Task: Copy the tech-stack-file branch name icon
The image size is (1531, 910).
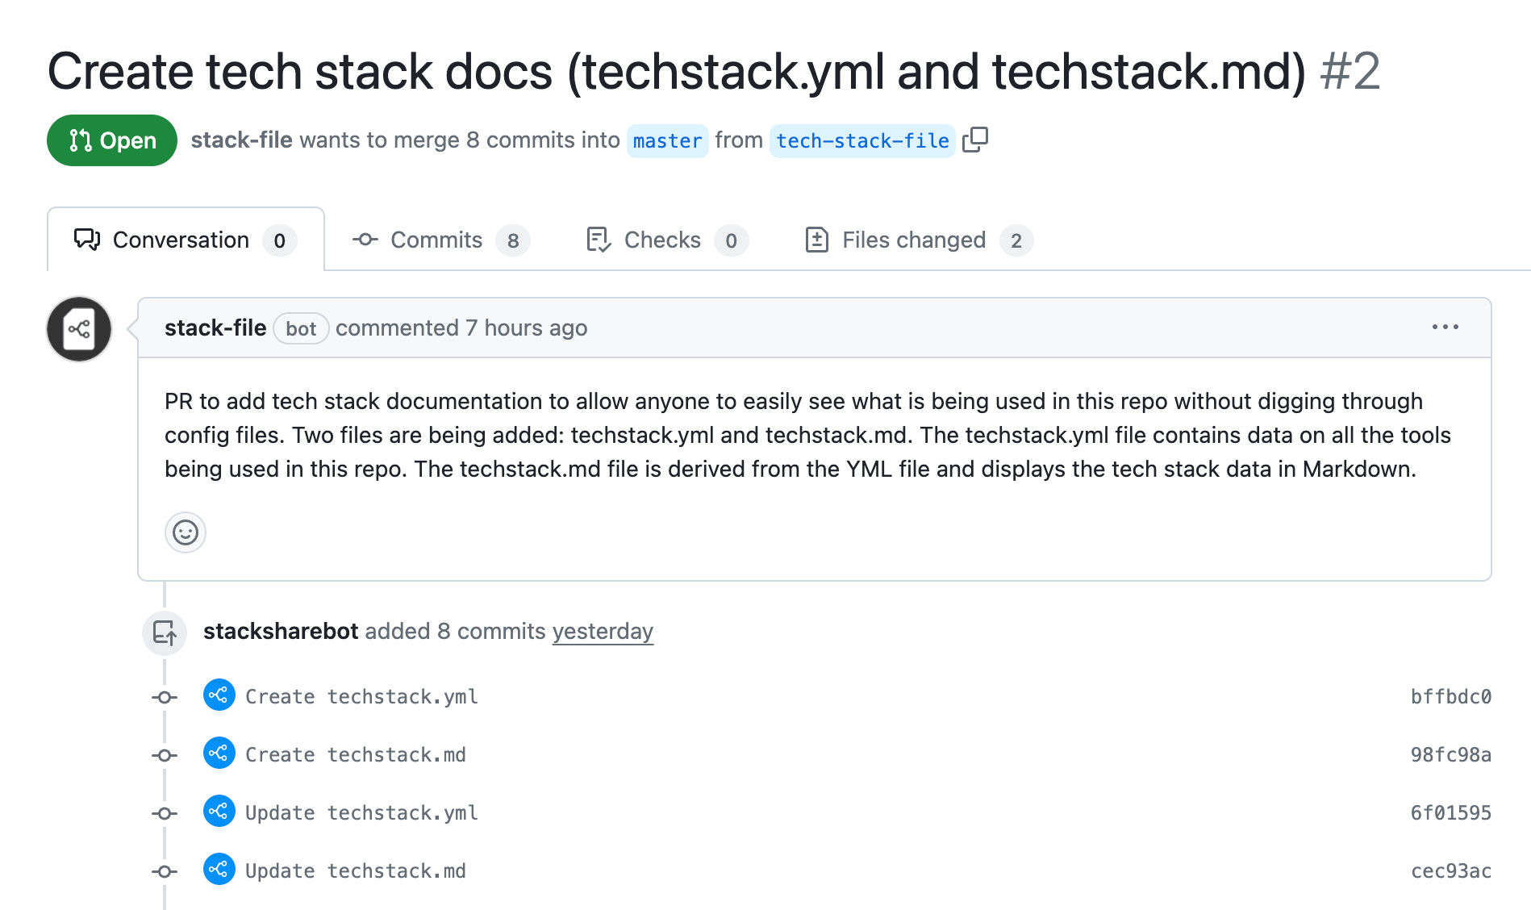Action: click(x=975, y=140)
